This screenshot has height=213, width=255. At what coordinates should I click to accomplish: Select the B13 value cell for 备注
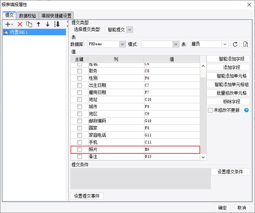point(172,157)
